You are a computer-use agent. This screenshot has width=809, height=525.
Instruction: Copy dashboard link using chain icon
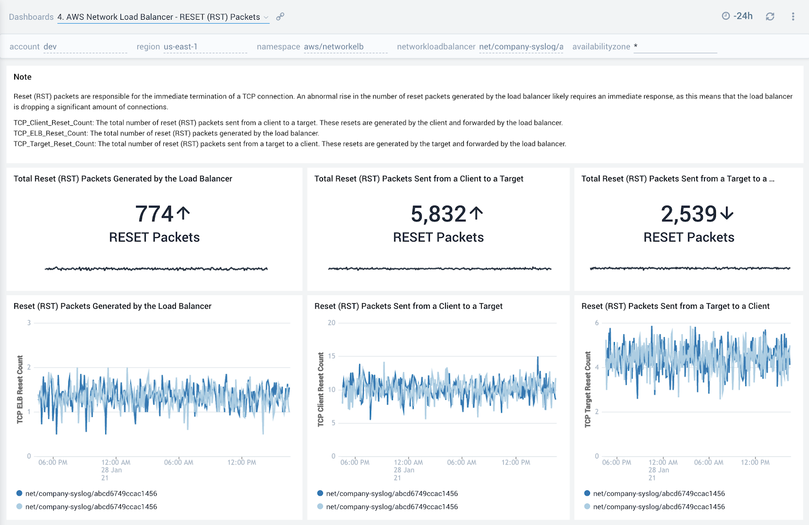(x=280, y=16)
